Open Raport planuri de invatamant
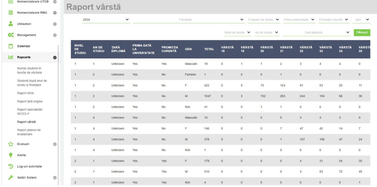Image resolution: width=377 pixels, height=187 pixels. point(29,132)
